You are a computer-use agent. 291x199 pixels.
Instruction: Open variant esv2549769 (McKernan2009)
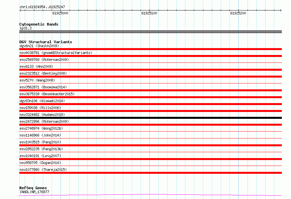pyautogui.click(x=44, y=60)
